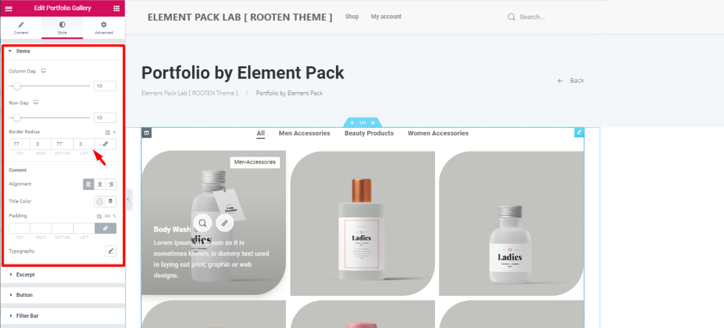Toggle the padding link values button

pyautogui.click(x=106, y=229)
